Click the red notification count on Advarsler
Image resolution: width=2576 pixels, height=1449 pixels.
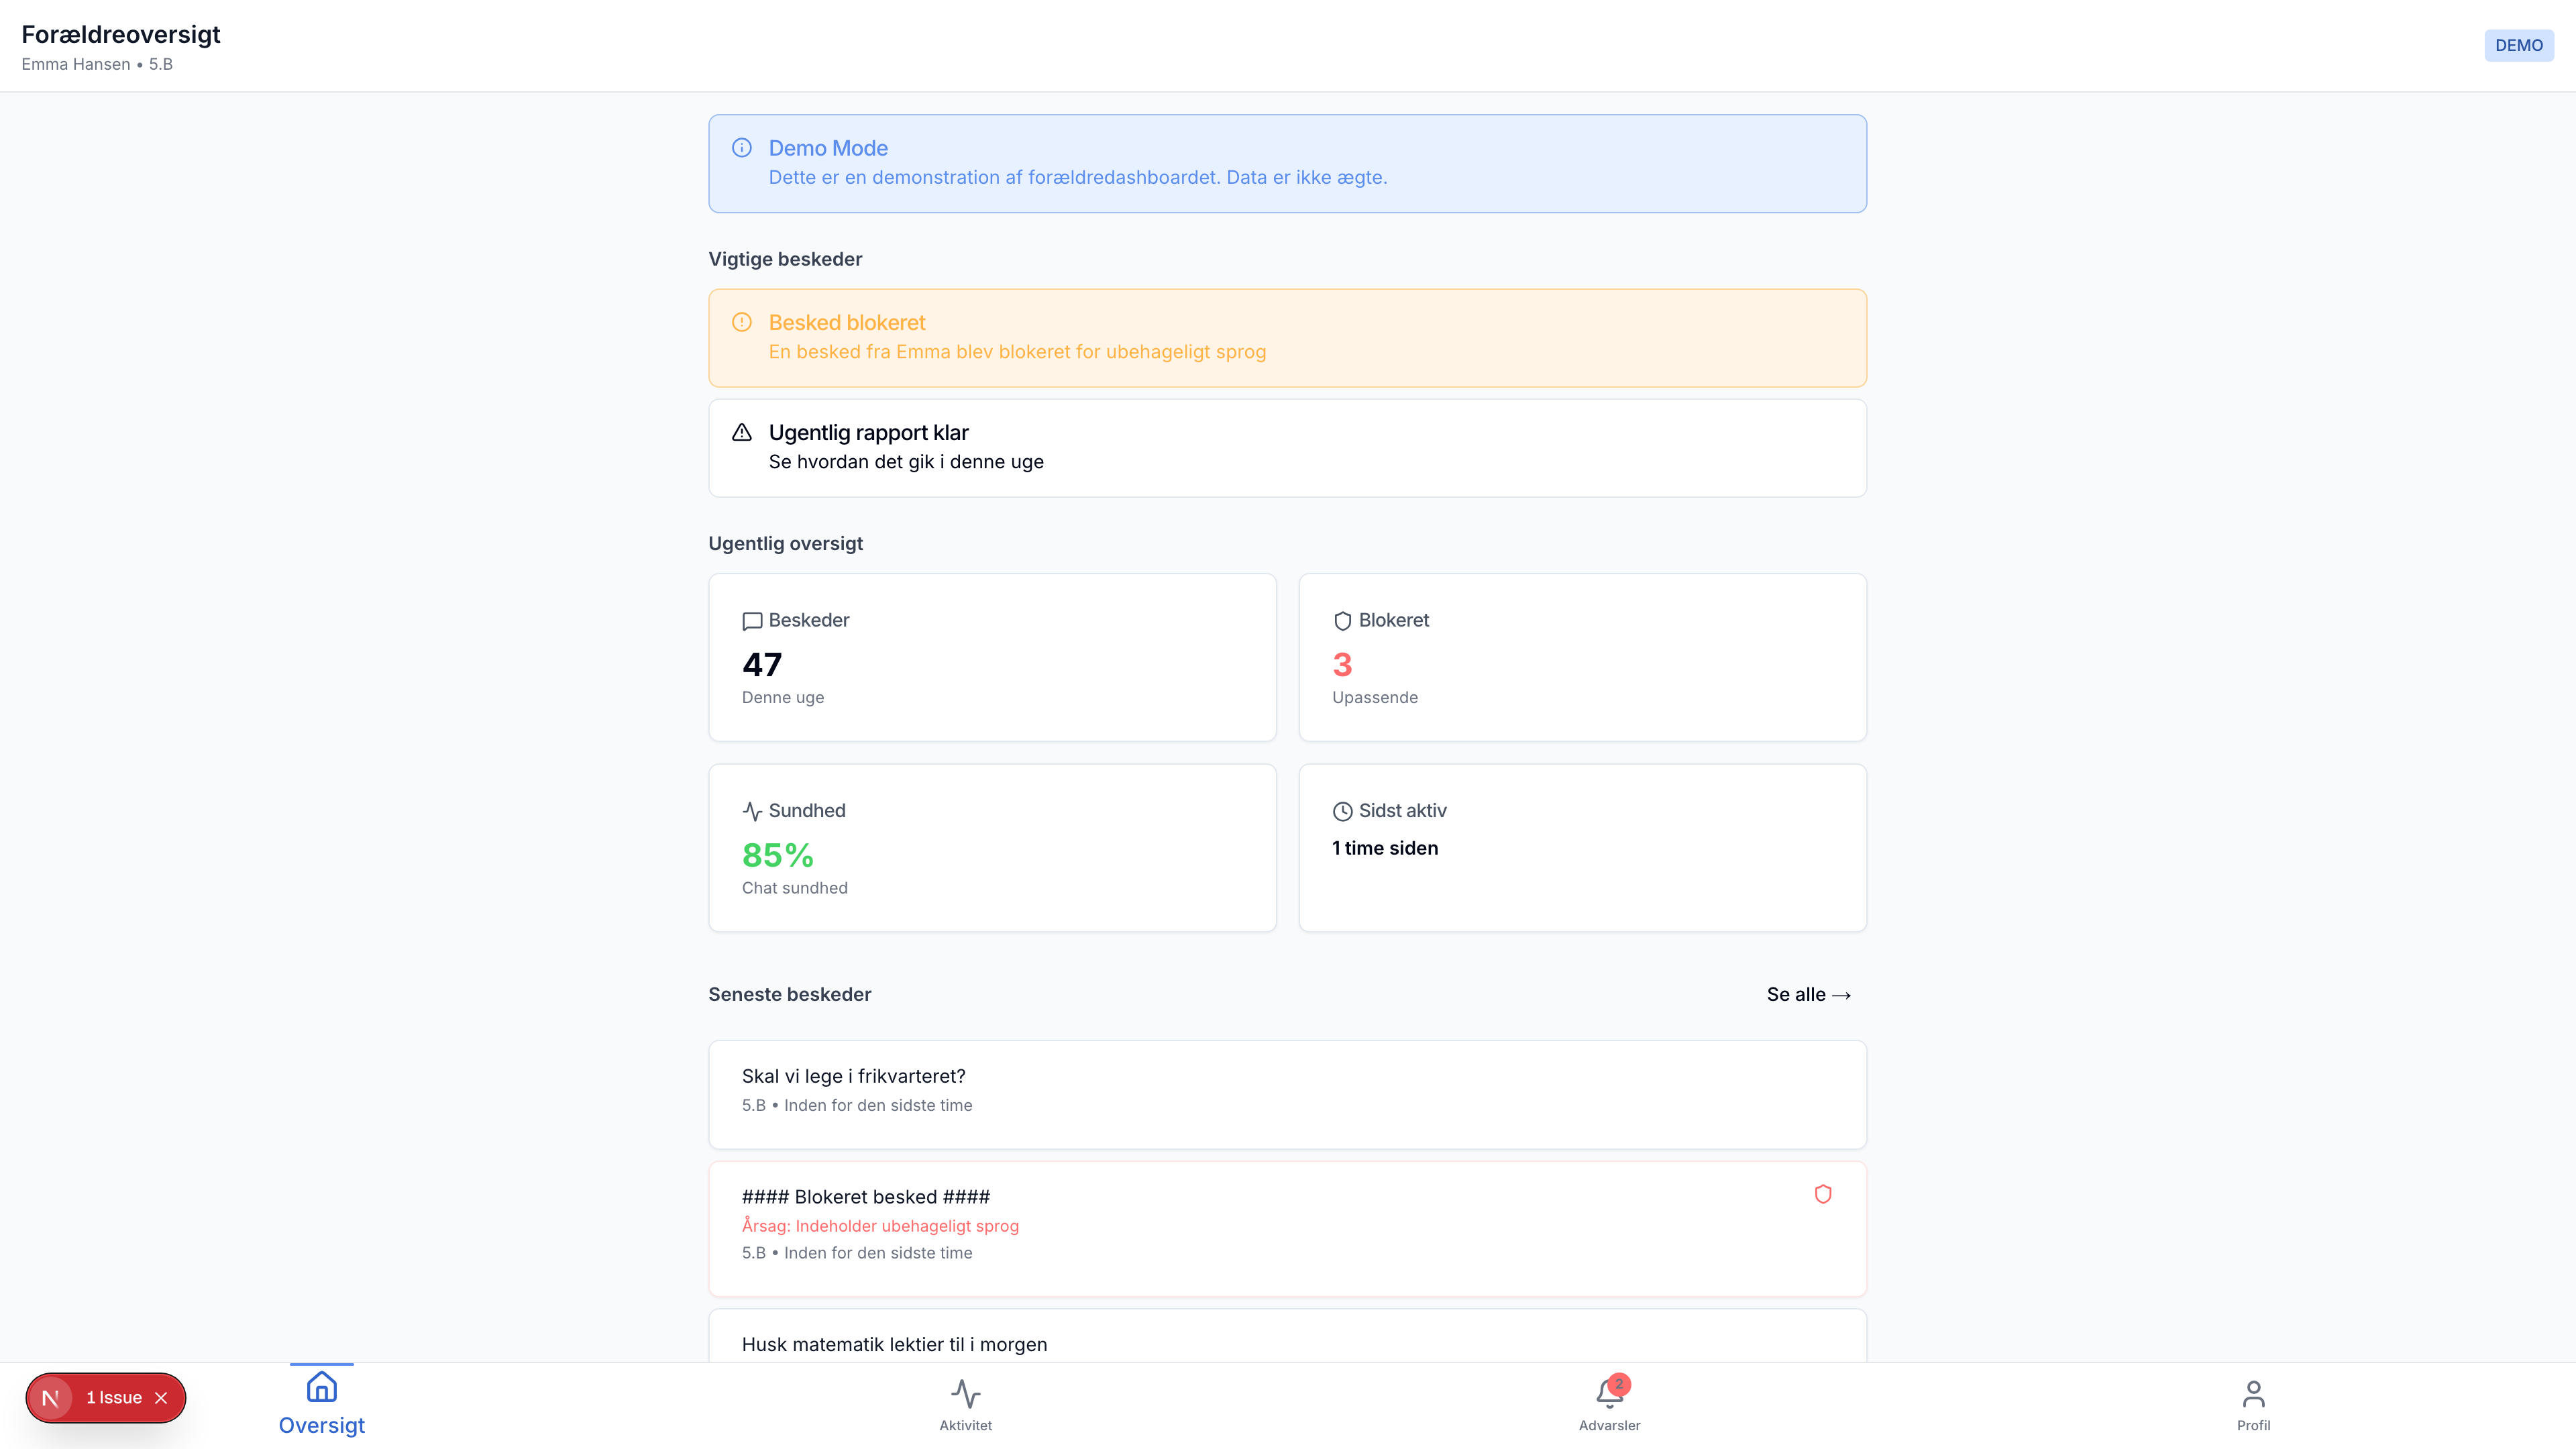(x=1620, y=1384)
